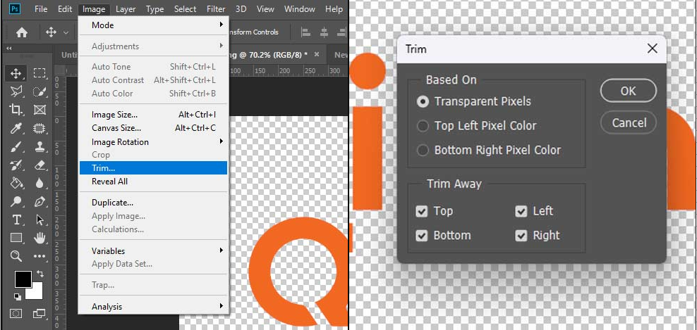Select the Path Selection arrow tool
Viewport: 697px width, 330px height.
tap(40, 220)
